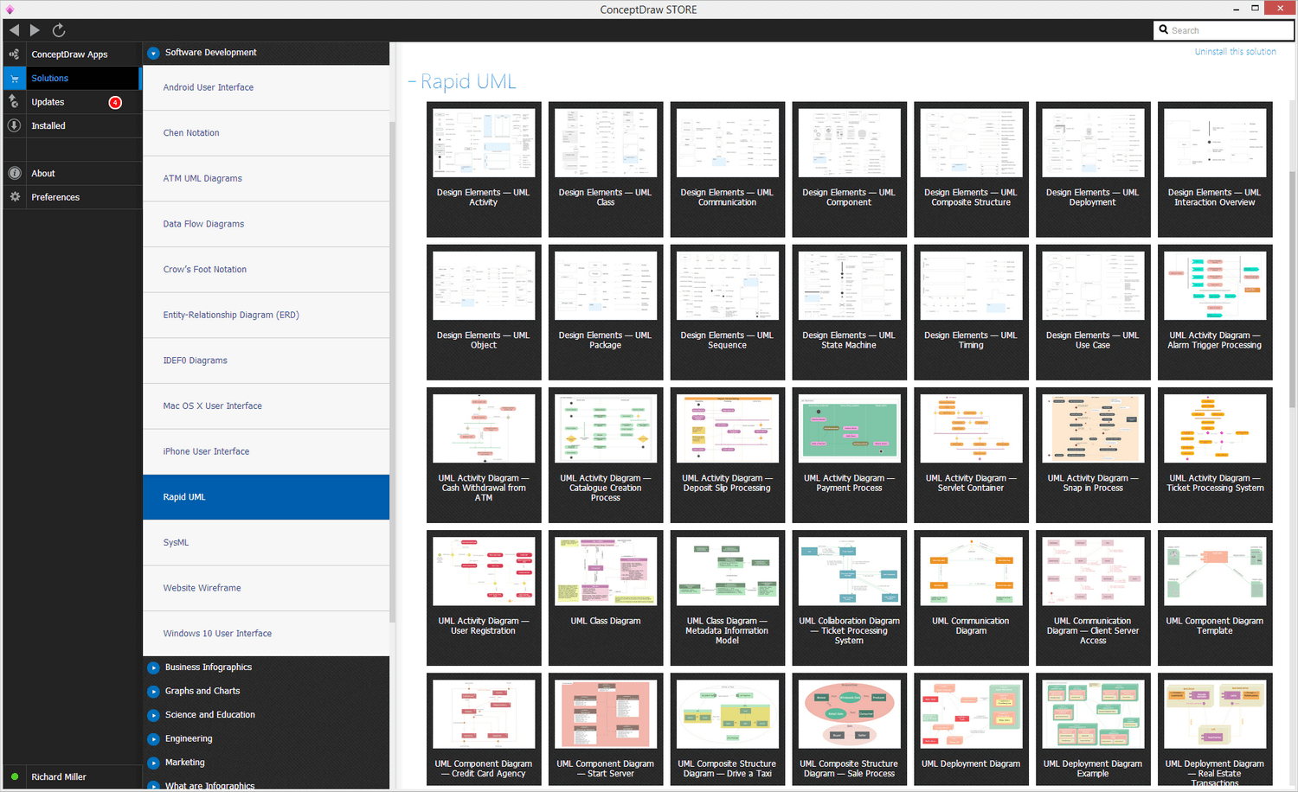Open Preferences from the sidebar
The width and height of the screenshot is (1298, 792).
pos(55,197)
